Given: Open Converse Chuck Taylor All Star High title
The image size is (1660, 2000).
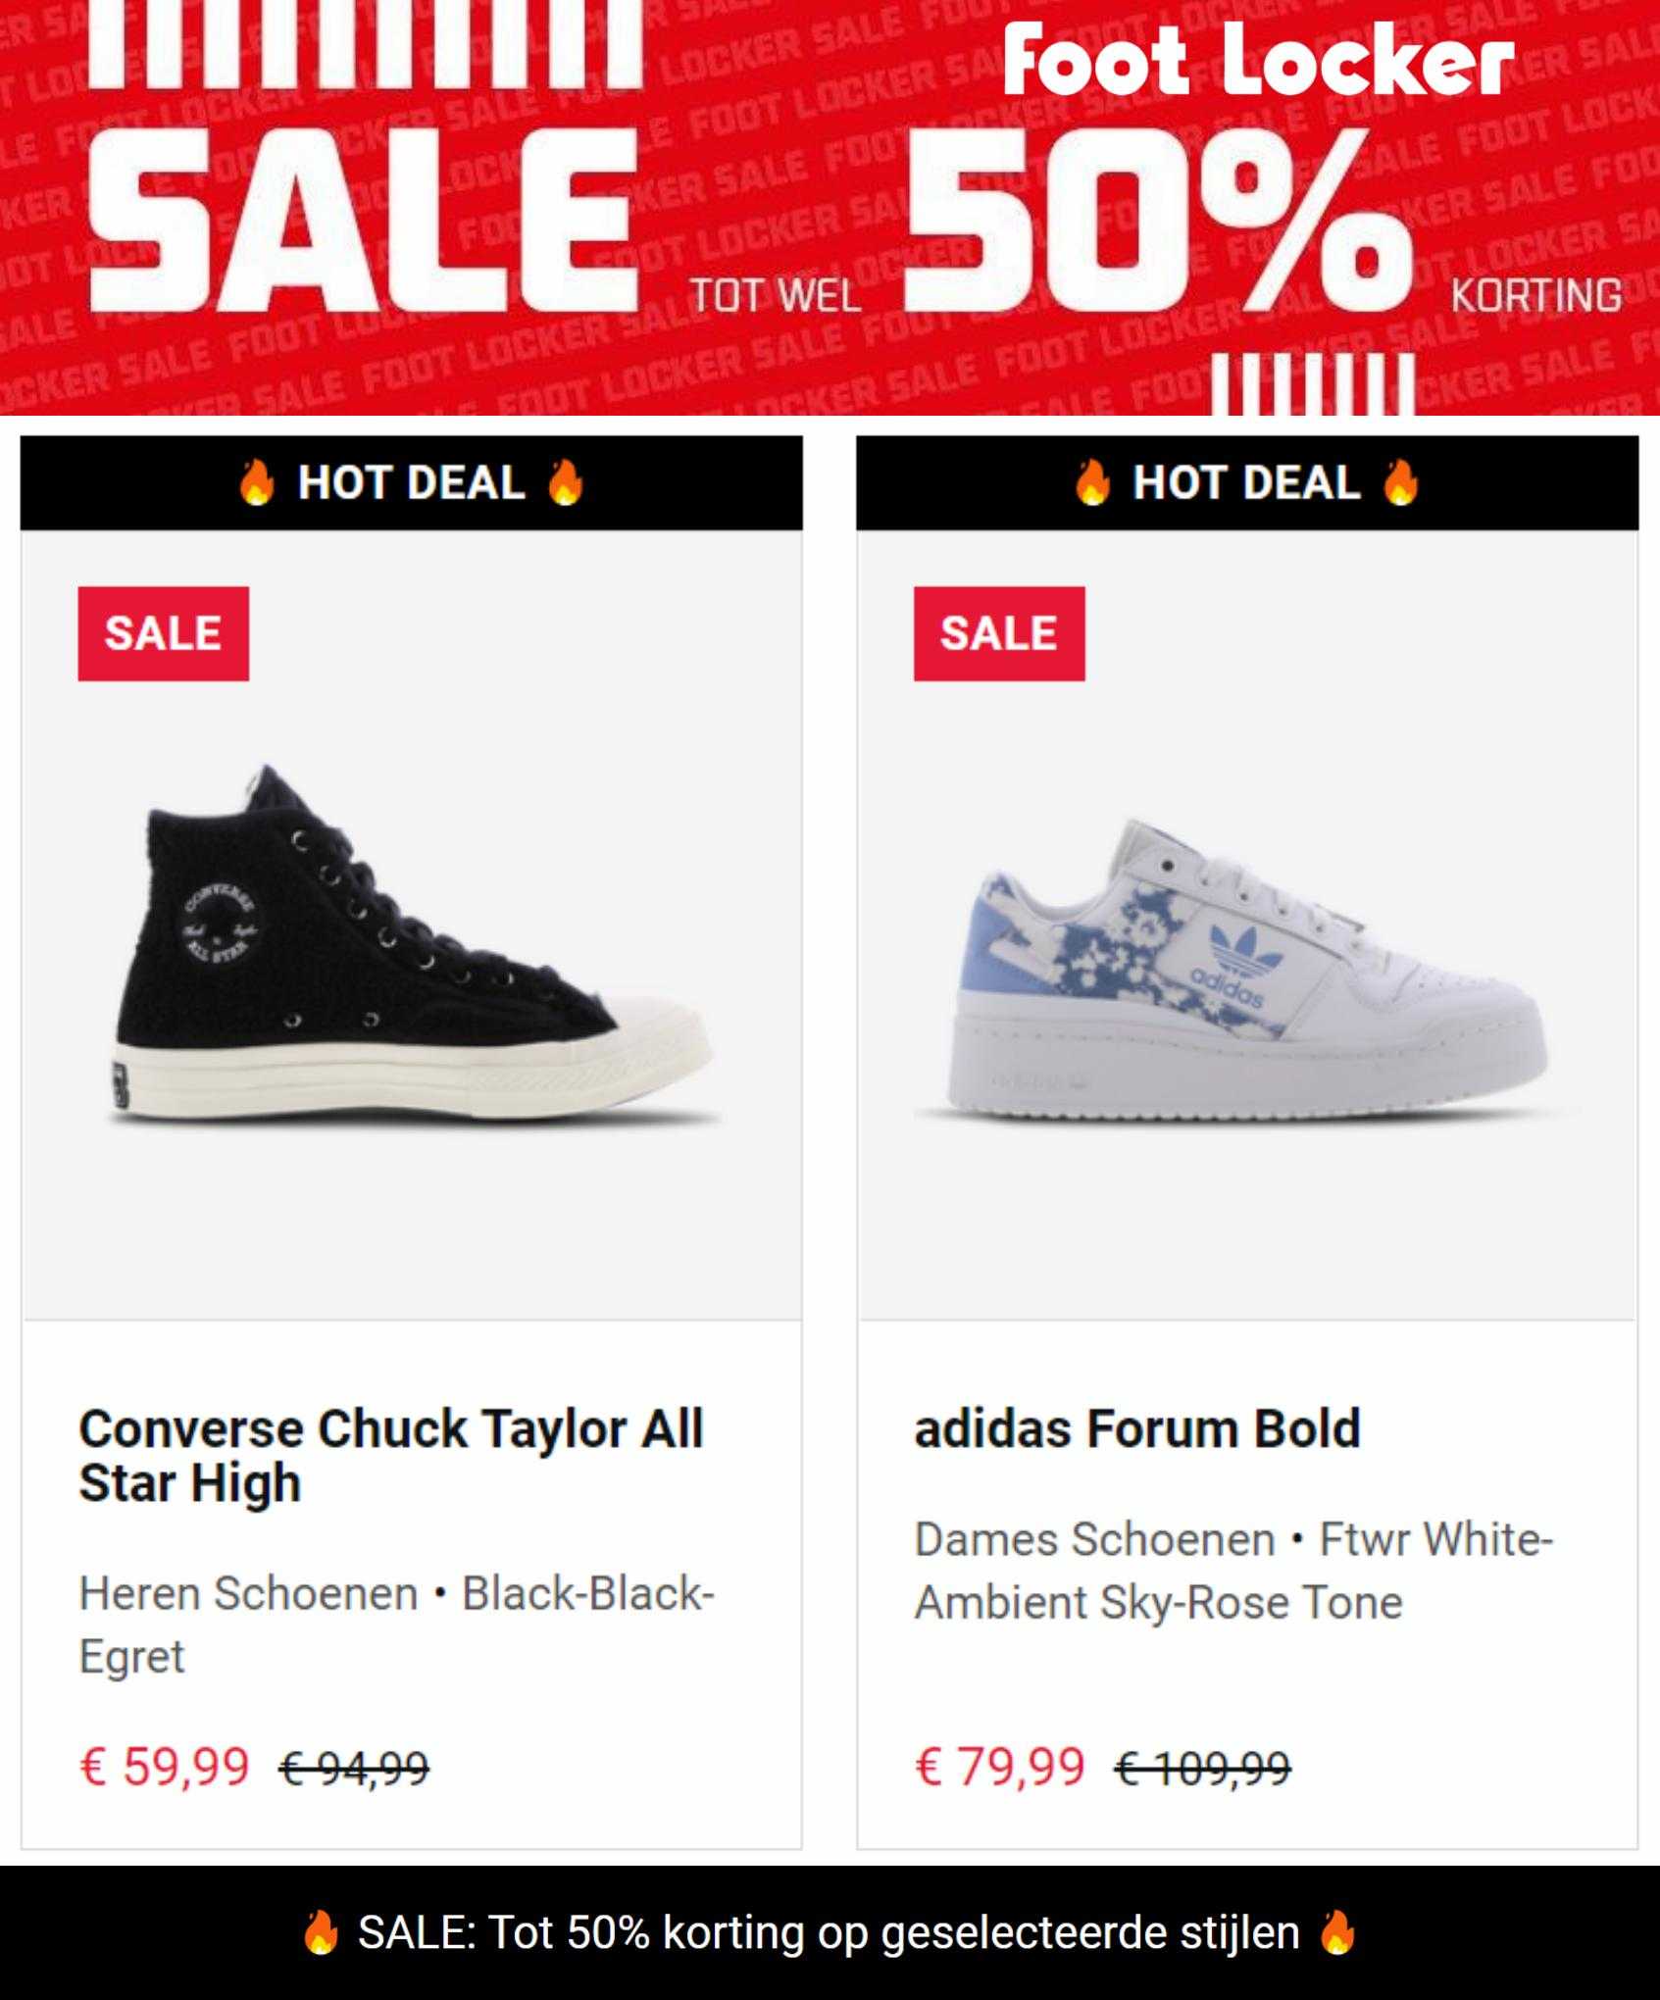Looking at the screenshot, I should click(x=391, y=1455).
